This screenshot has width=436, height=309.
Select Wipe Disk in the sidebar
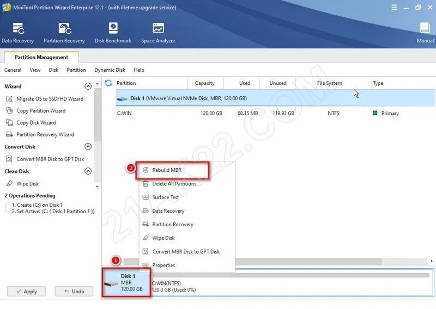27,184
